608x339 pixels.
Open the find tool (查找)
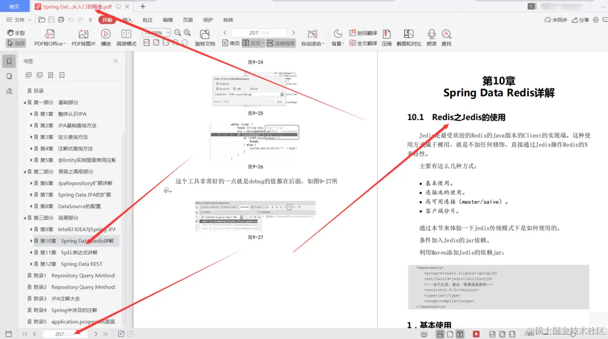pyautogui.click(x=446, y=38)
